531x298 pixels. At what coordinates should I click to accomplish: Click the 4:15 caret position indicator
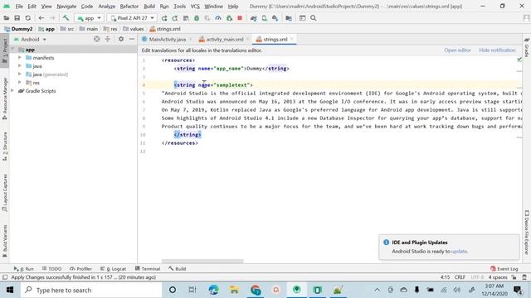tap(445, 277)
